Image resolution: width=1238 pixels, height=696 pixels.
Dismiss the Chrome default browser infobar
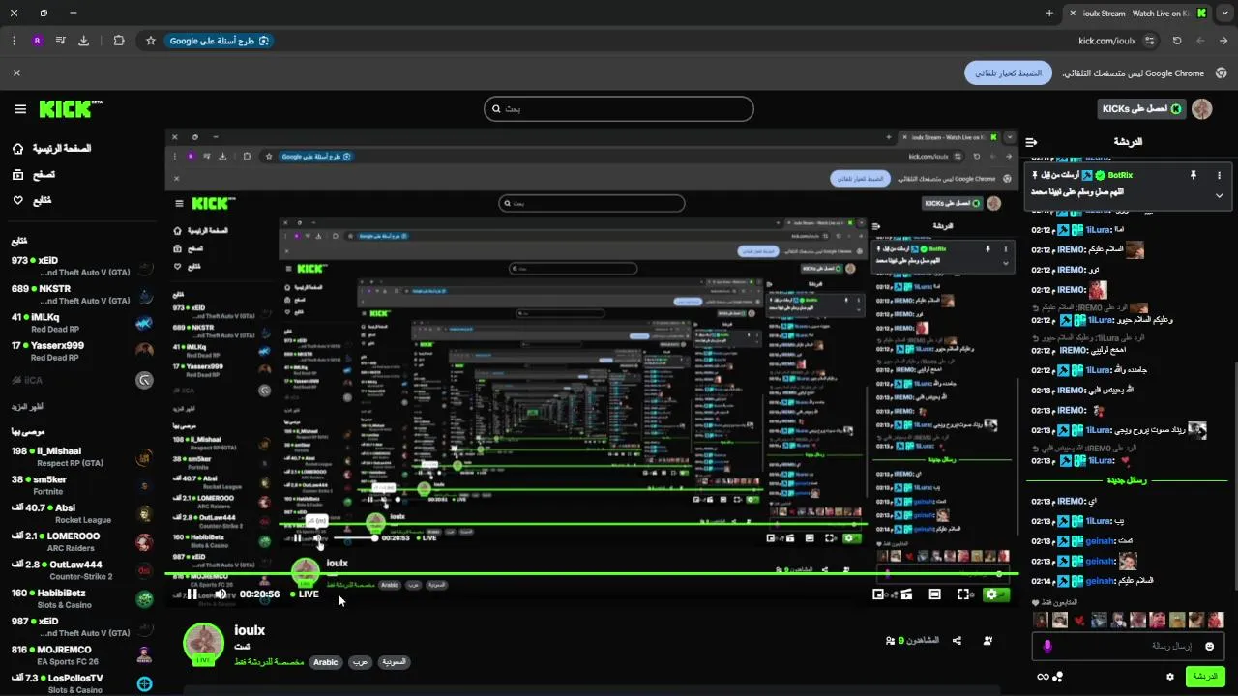coord(16,72)
